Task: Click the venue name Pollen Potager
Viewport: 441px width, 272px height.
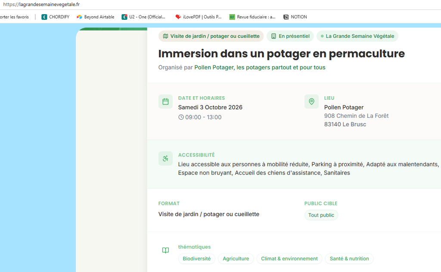Action: pyautogui.click(x=344, y=107)
